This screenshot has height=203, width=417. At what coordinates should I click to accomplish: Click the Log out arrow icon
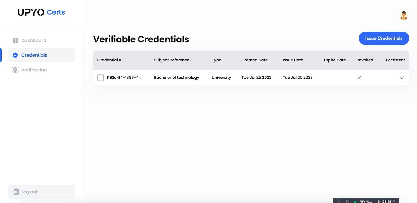pyautogui.click(x=15, y=192)
